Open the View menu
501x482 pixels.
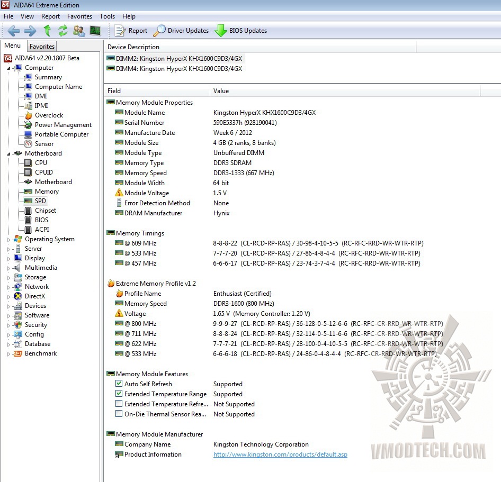tap(27, 16)
